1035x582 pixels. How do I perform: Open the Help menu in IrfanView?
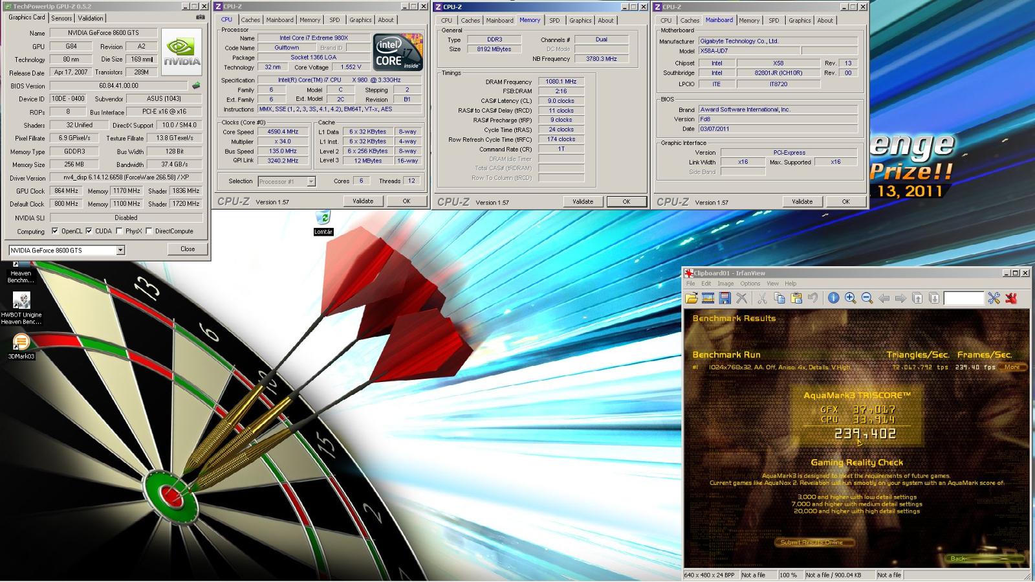790,284
